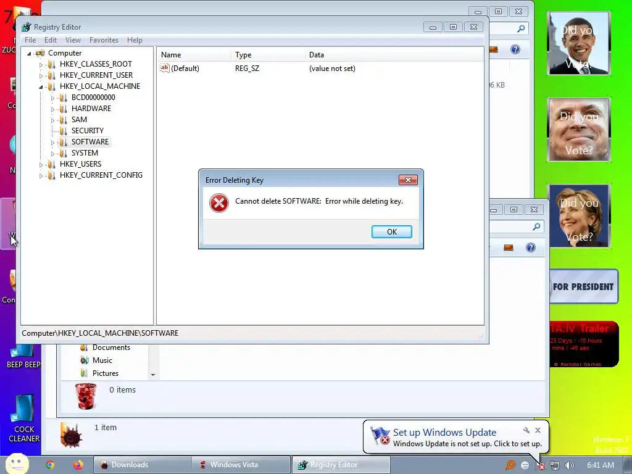This screenshot has height=474, width=632.
Task: Click Set up Windows Update notification
Action: click(x=444, y=432)
